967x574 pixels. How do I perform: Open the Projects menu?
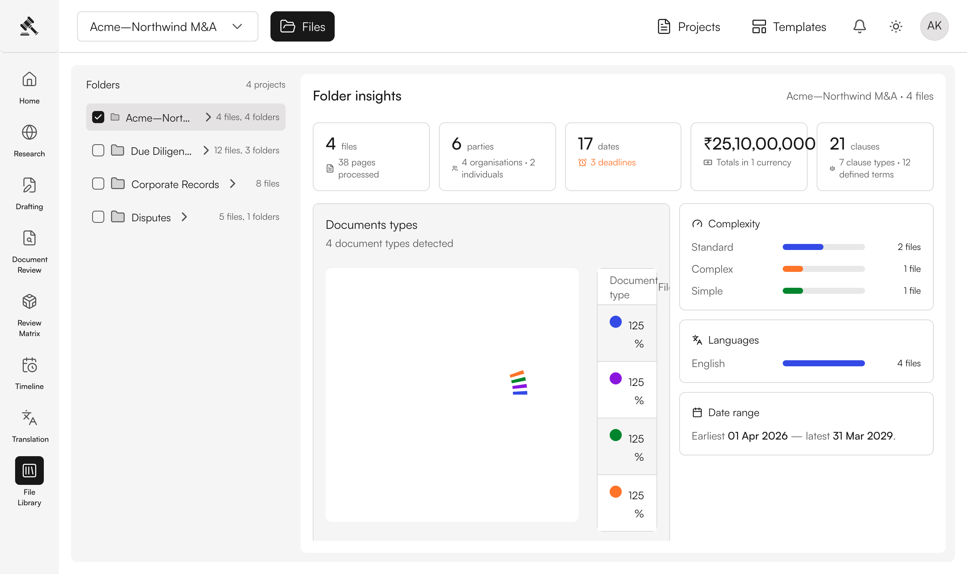689,26
